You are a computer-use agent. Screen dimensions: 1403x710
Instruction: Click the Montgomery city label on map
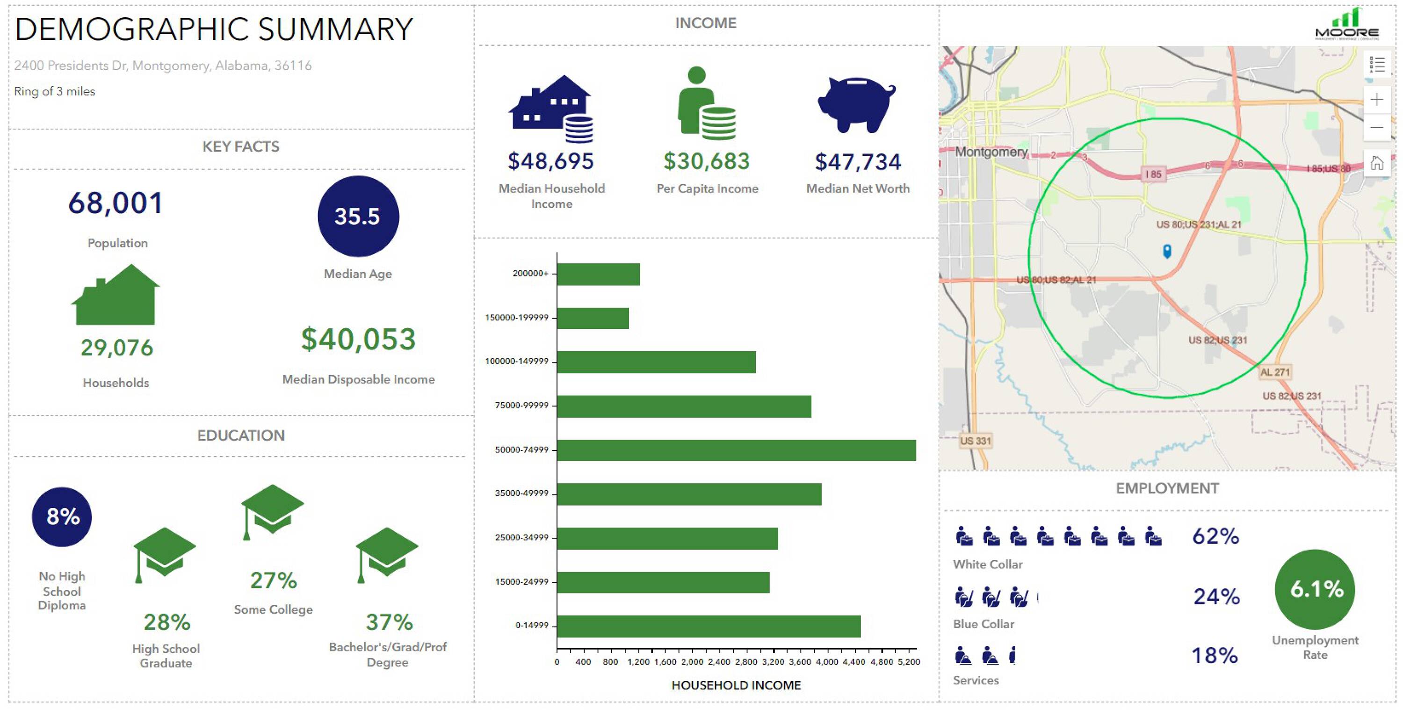coord(991,152)
